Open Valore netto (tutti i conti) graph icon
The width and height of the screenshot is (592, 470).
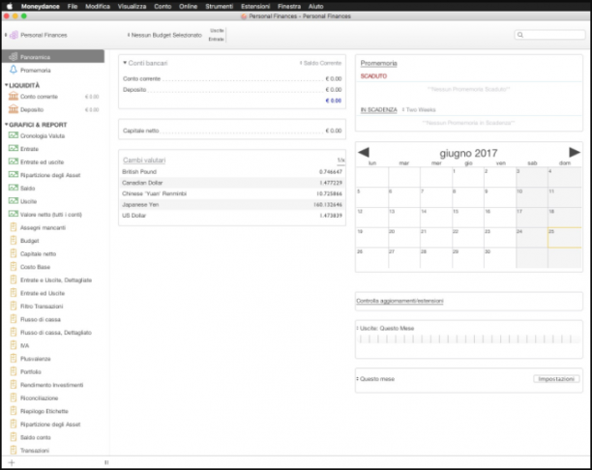pyautogui.click(x=14, y=214)
